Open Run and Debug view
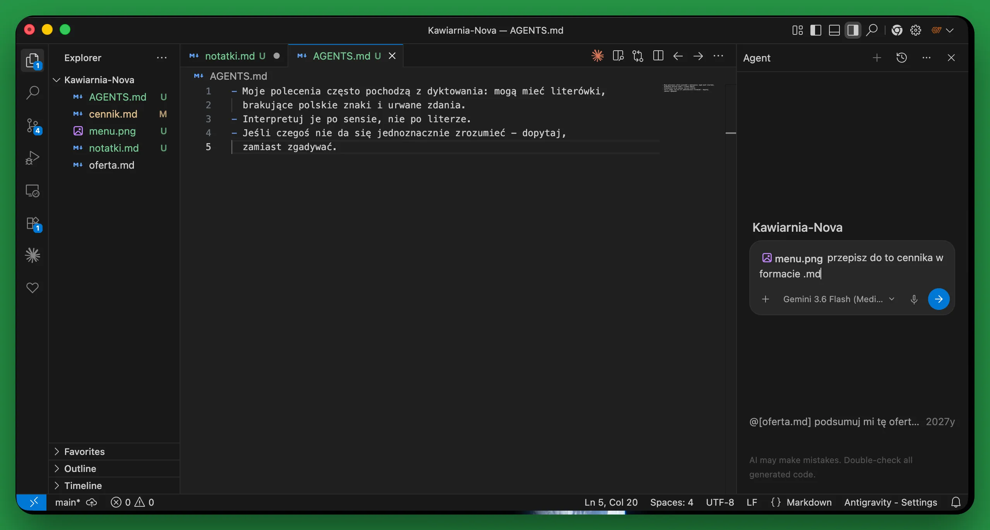Viewport: 990px width, 530px height. 33,158
